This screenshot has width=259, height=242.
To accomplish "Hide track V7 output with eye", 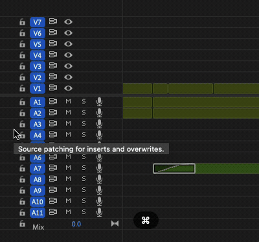I will (x=68, y=21).
